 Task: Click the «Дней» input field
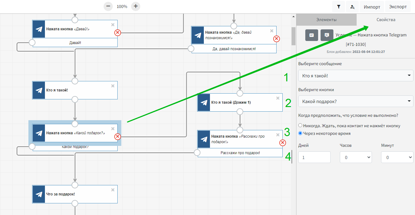click(x=314, y=157)
